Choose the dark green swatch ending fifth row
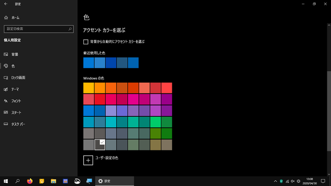This screenshot has height=186, width=331. pos(167,133)
